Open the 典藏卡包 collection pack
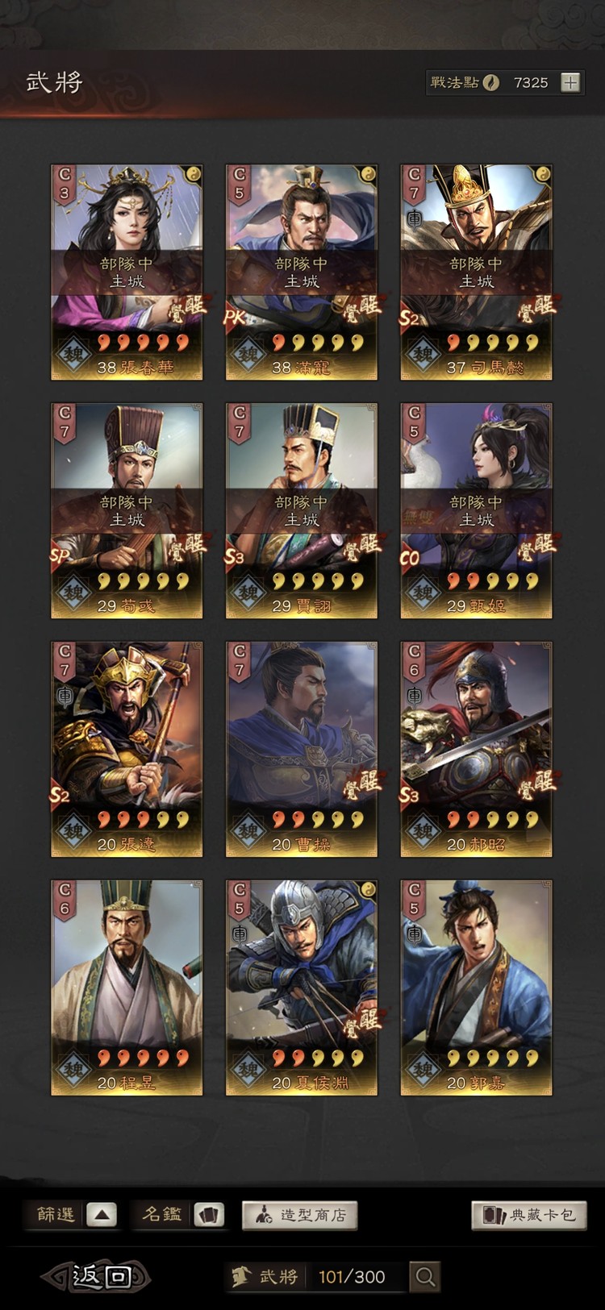The width and height of the screenshot is (605, 1310). (x=529, y=1215)
